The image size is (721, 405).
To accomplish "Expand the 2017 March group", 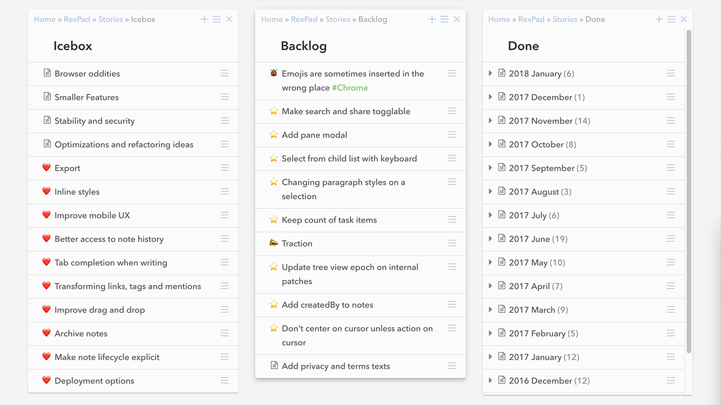I will (x=491, y=309).
